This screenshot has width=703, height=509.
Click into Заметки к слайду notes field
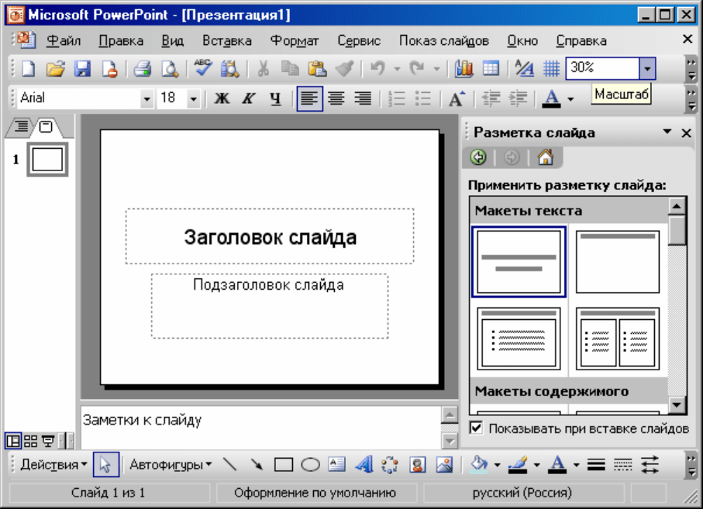(x=261, y=427)
